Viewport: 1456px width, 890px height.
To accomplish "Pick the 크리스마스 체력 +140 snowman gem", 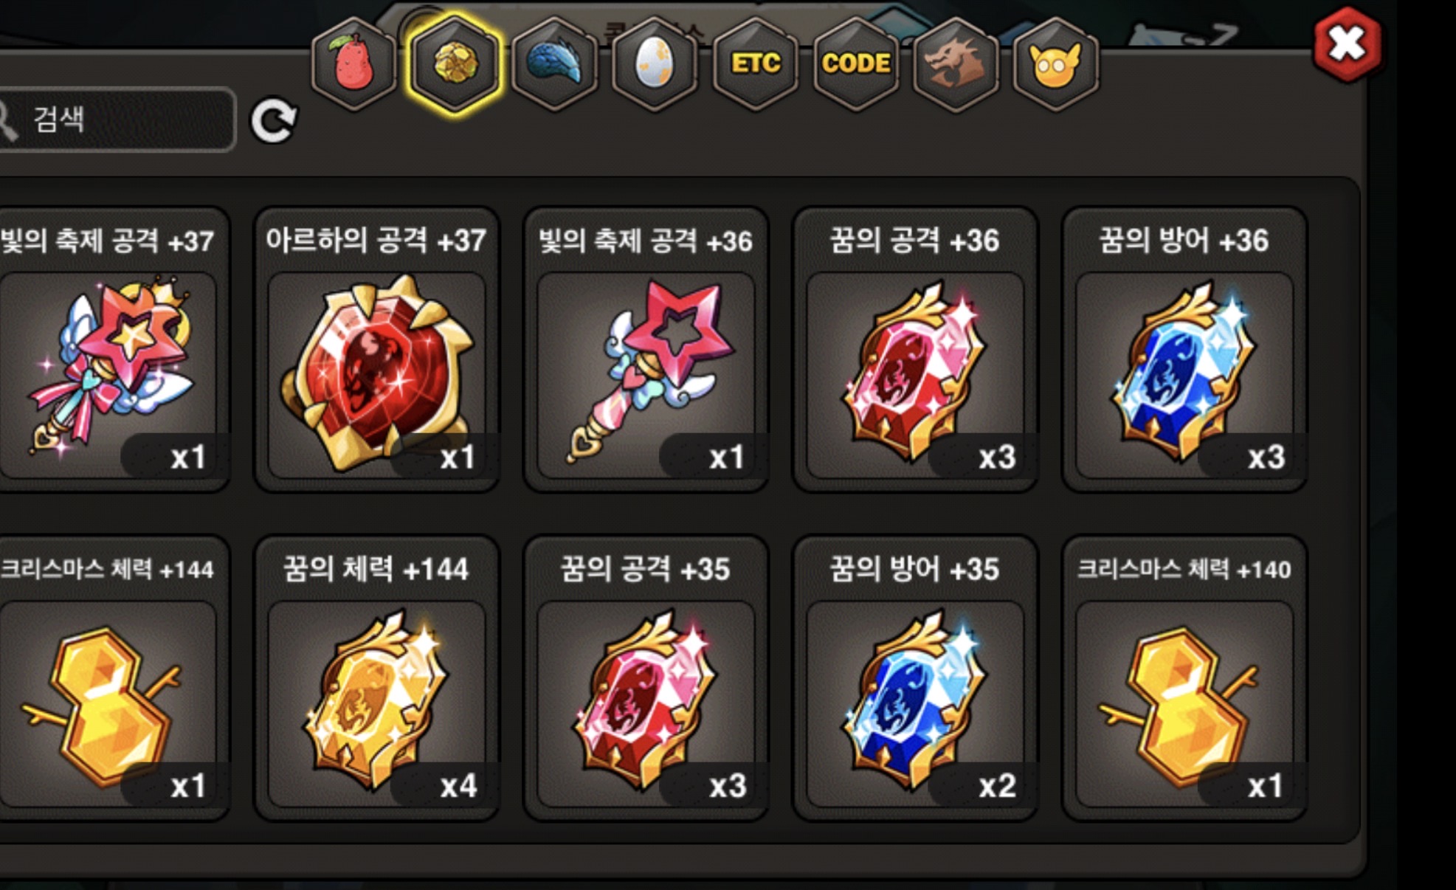I will pyautogui.click(x=1184, y=678).
